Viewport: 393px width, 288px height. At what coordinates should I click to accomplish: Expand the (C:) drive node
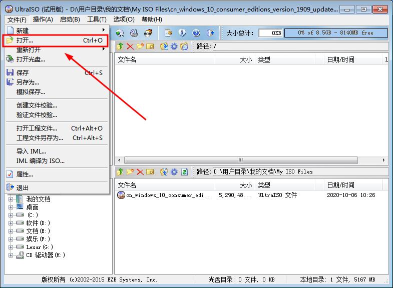click(x=11, y=215)
